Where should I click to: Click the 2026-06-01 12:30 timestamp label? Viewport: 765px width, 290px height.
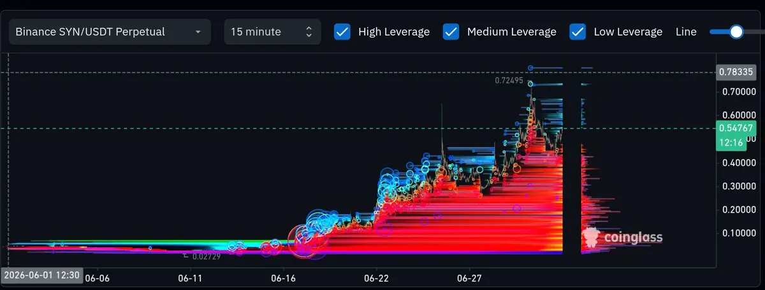[41, 275]
